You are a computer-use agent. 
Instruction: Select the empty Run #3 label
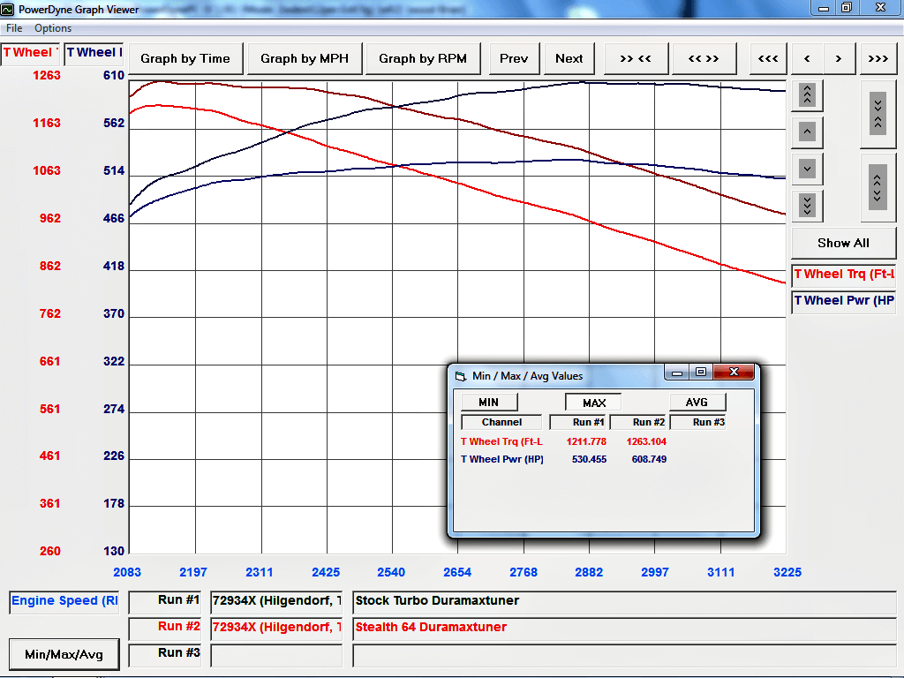click(165, 655)
